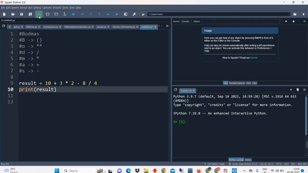Run cell and advance
This screenshot has width=308, height=173.
(x=56, y=14)
